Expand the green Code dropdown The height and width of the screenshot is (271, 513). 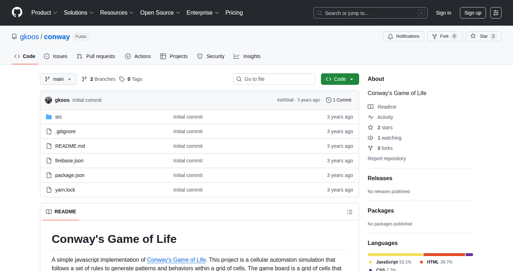click(x=340, y=79)
